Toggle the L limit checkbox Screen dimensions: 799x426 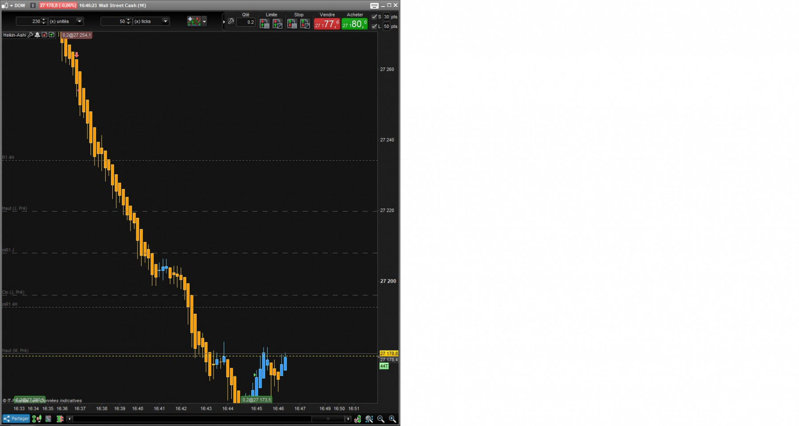click(x=374, y=26)
